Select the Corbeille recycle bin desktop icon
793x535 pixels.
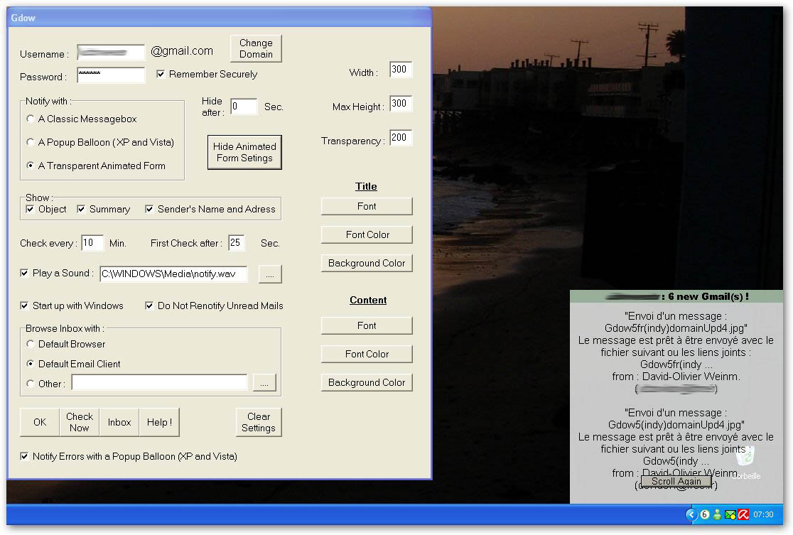coord(745,463)
